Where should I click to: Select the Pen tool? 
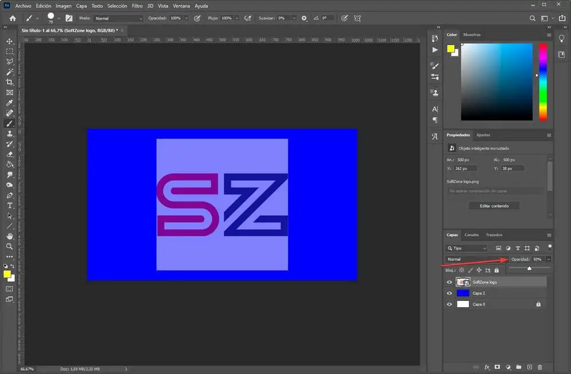tap(10, 195)
